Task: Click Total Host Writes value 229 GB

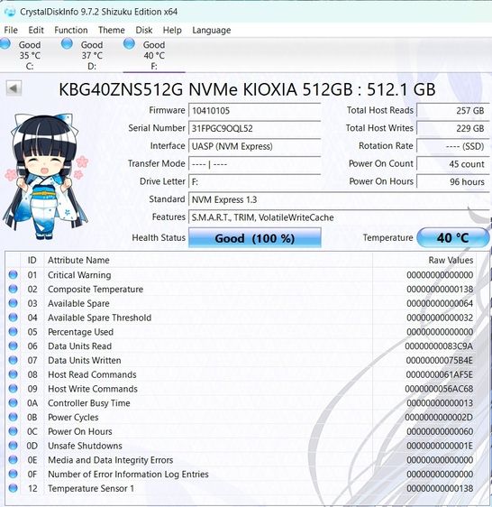Action: pos(453,128)
